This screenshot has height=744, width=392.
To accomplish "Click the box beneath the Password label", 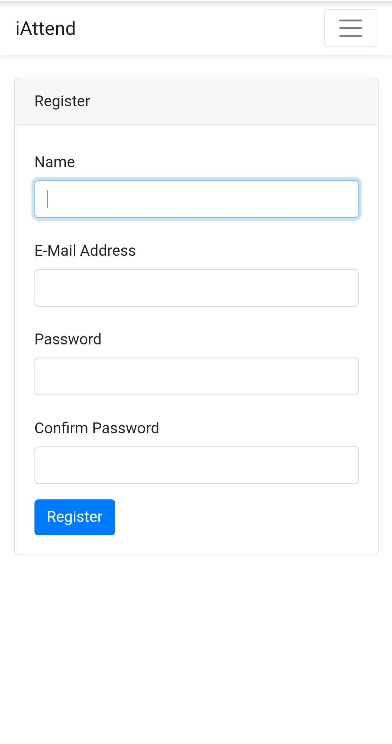I will coord(196,376).
